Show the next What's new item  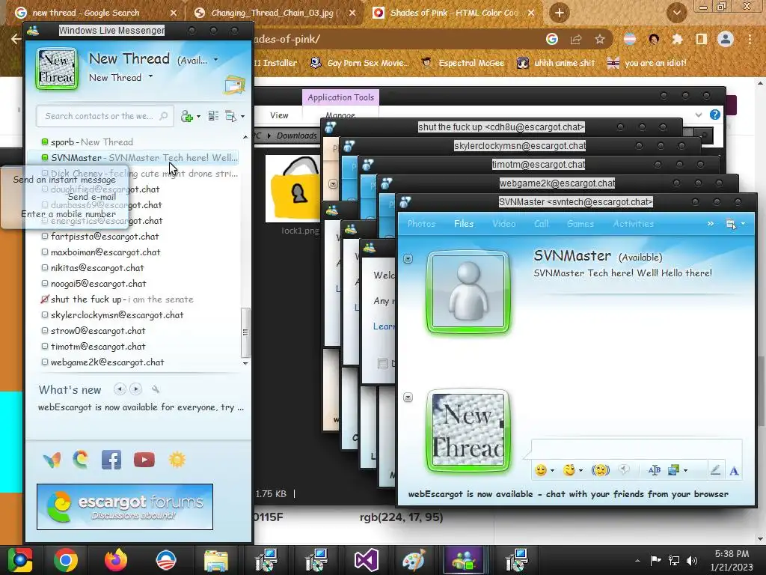(136, 389)
